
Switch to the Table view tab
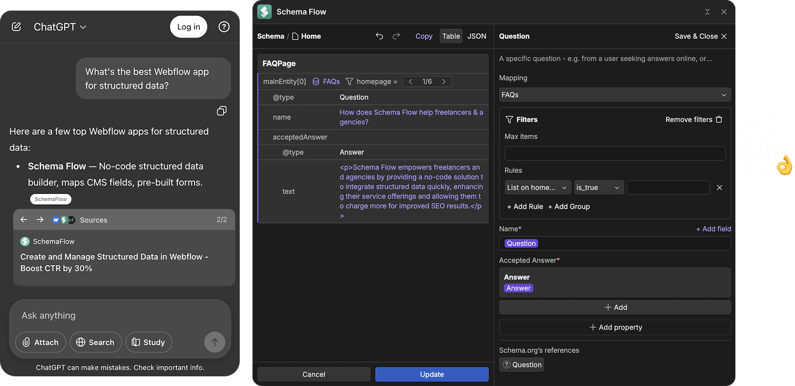click(451, 37)
